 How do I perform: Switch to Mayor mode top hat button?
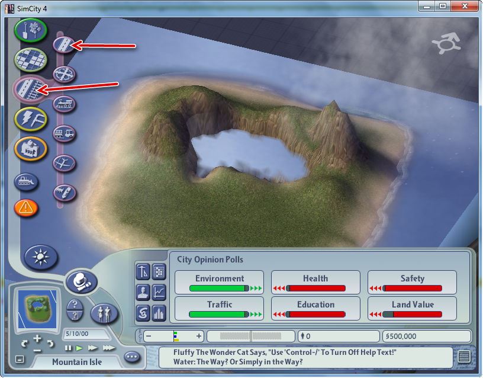(x=81, y=281)
